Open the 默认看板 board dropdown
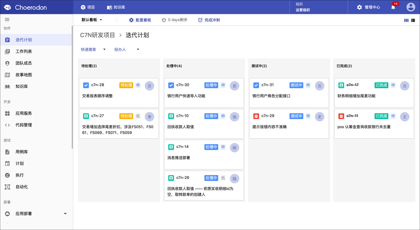 click(x=92, y=20)
